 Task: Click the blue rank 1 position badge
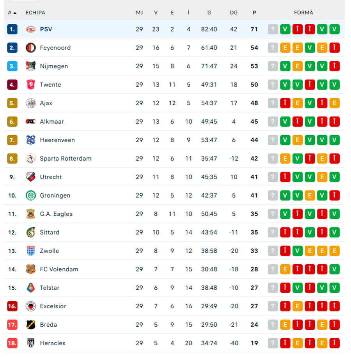[x=12, y=29]
